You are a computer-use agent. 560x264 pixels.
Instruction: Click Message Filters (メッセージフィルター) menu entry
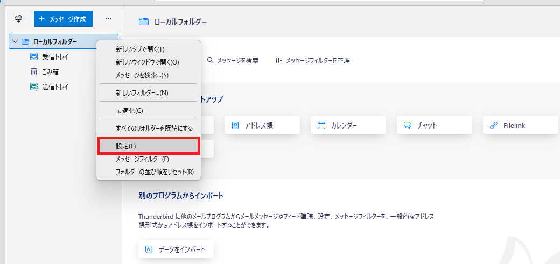coord(143,159)
